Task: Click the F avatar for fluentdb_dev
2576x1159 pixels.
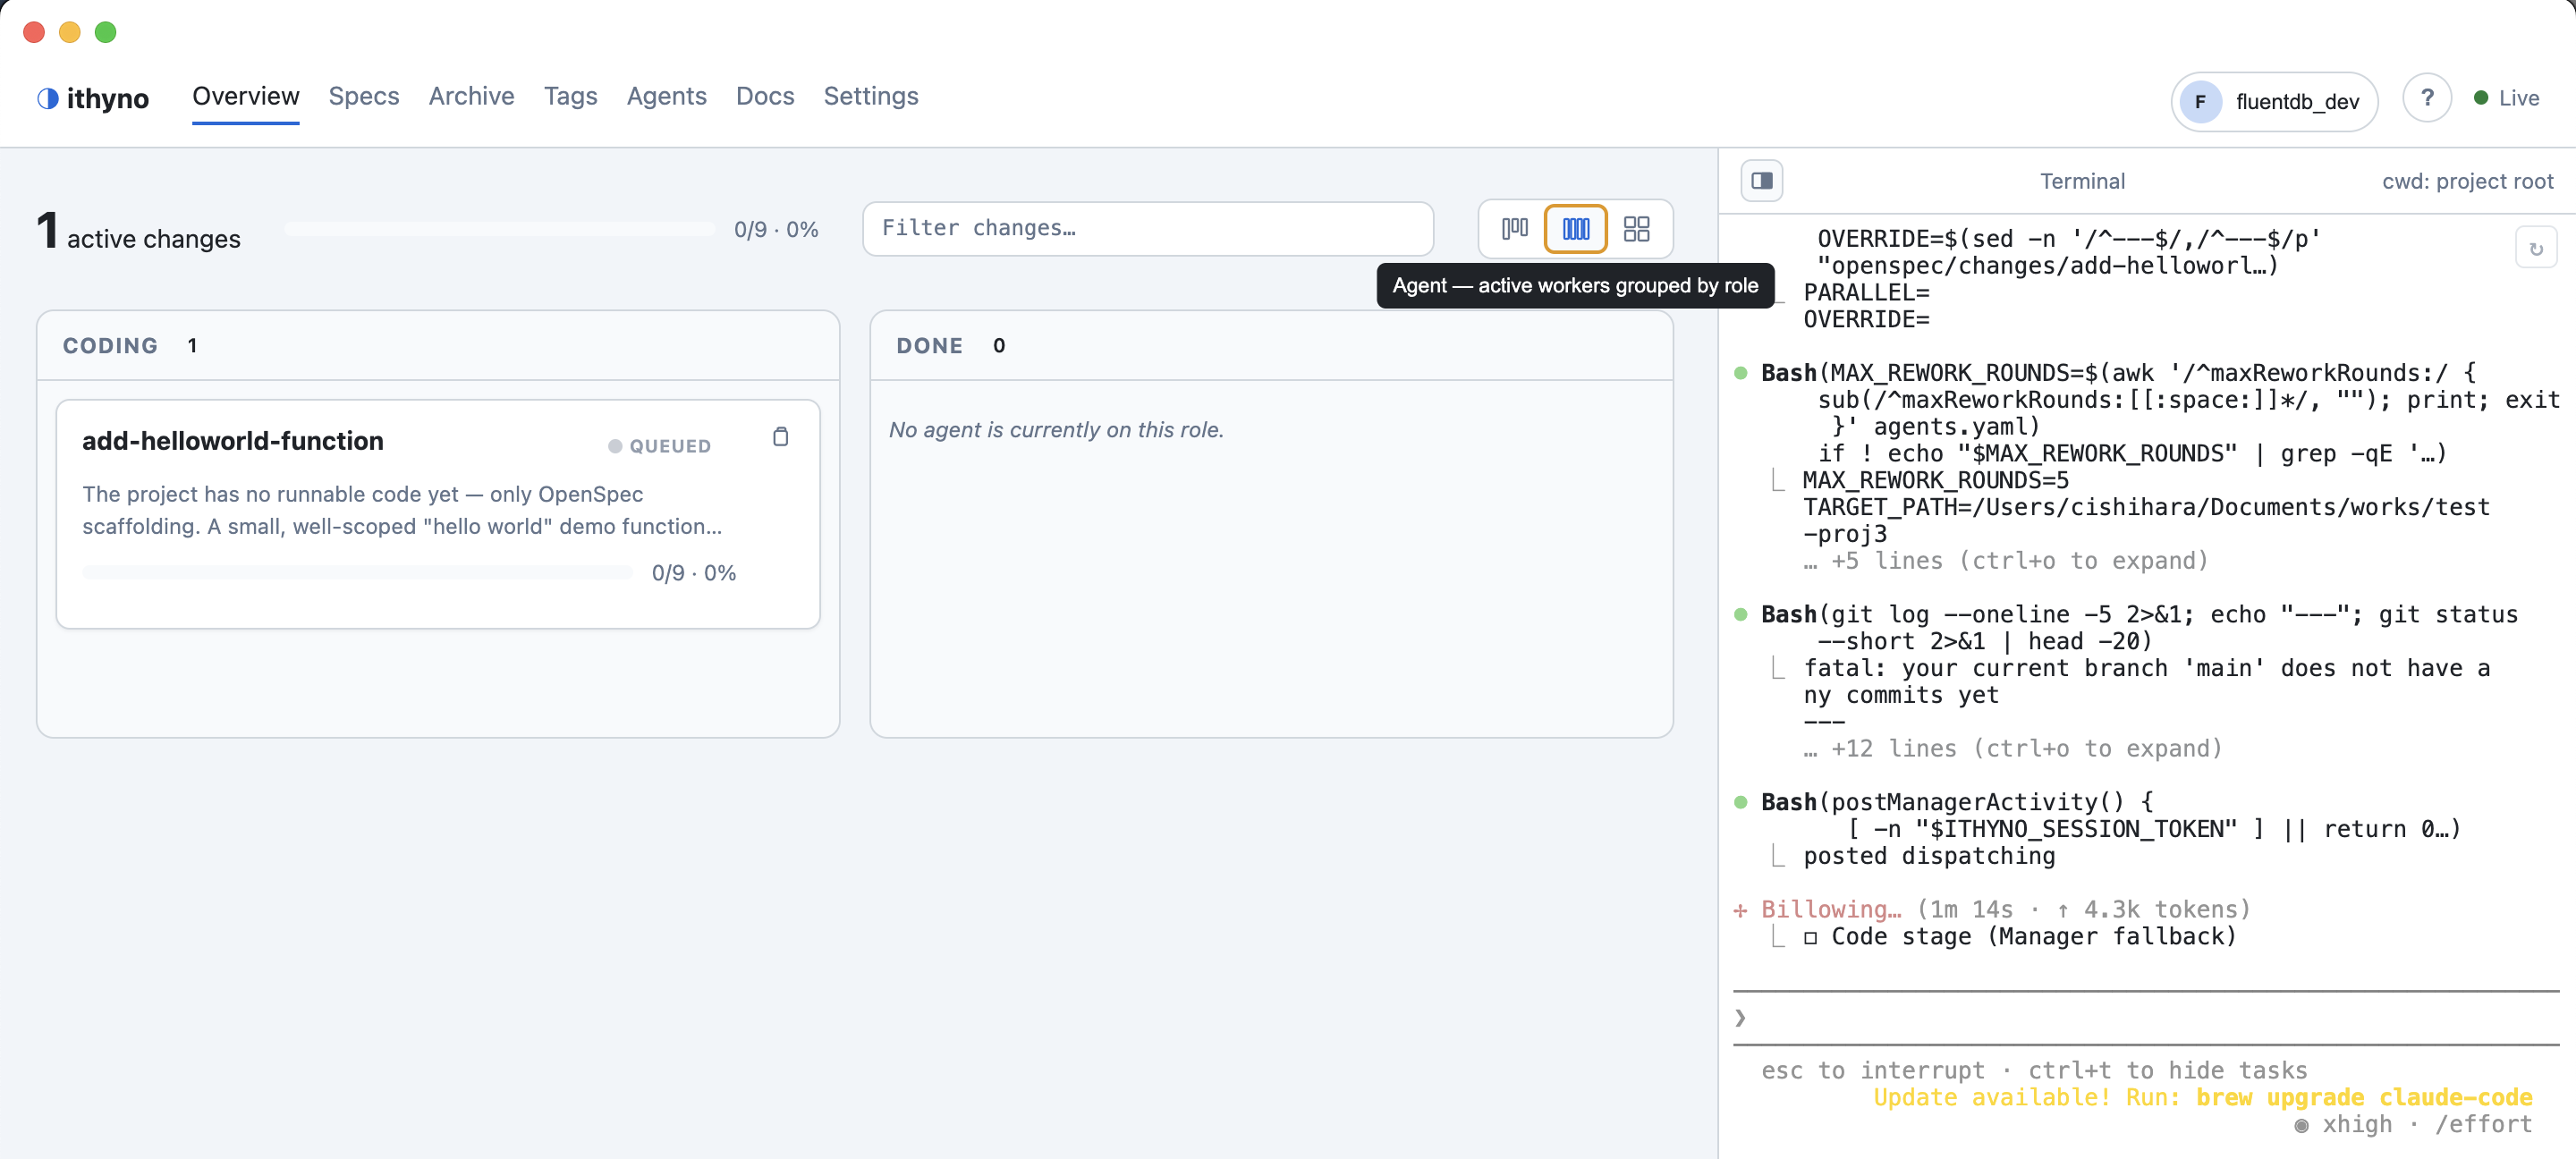Action: tap(2199, 101)
